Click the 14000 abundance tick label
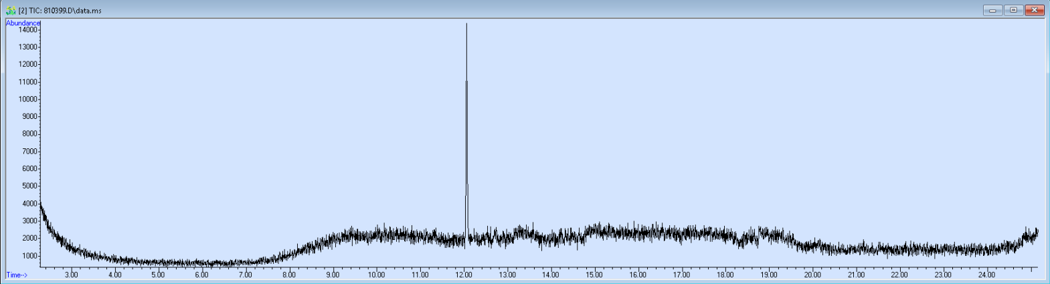Image resolution: width=1050 pixels, height=284 pixels. coord(28,30)
